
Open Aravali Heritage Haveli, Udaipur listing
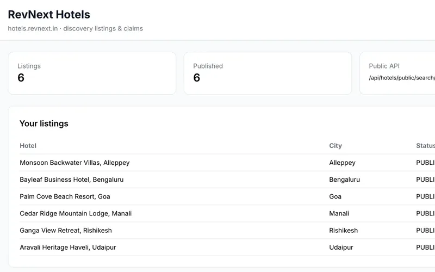tap(67, 248)
